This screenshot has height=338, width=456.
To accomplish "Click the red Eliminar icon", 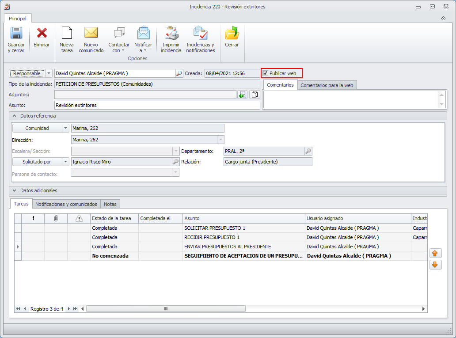I will pyautogui.click(x=42, y=34).
